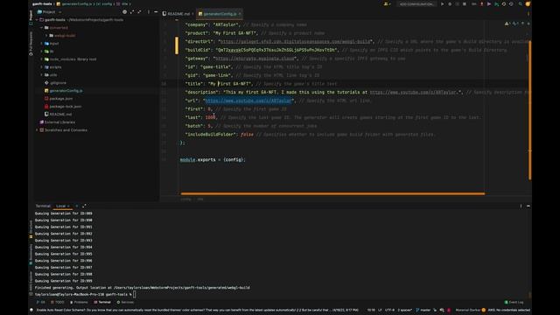This screenshot has height=315, width=560.
Task: Open the TODO tool window
Action: tap(57, 302)
